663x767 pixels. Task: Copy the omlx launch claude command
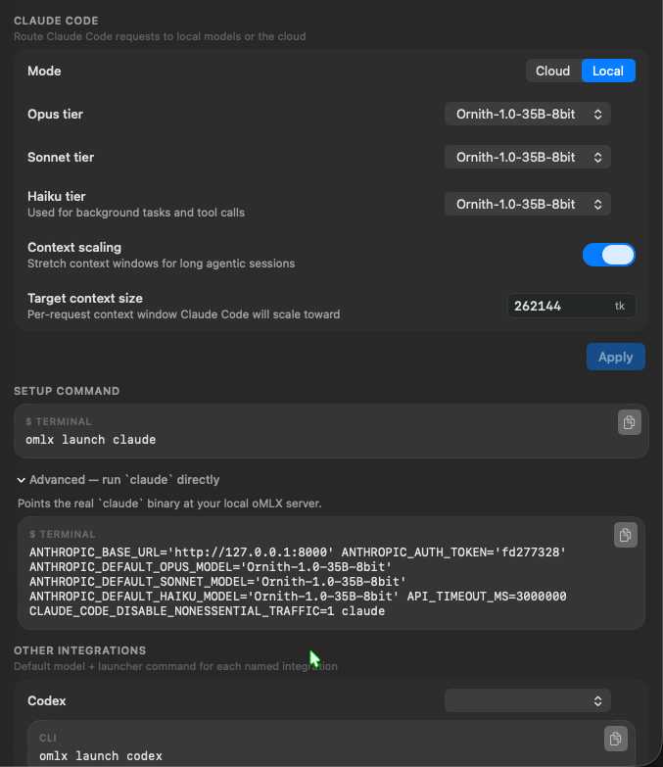[x=630, y=422]
